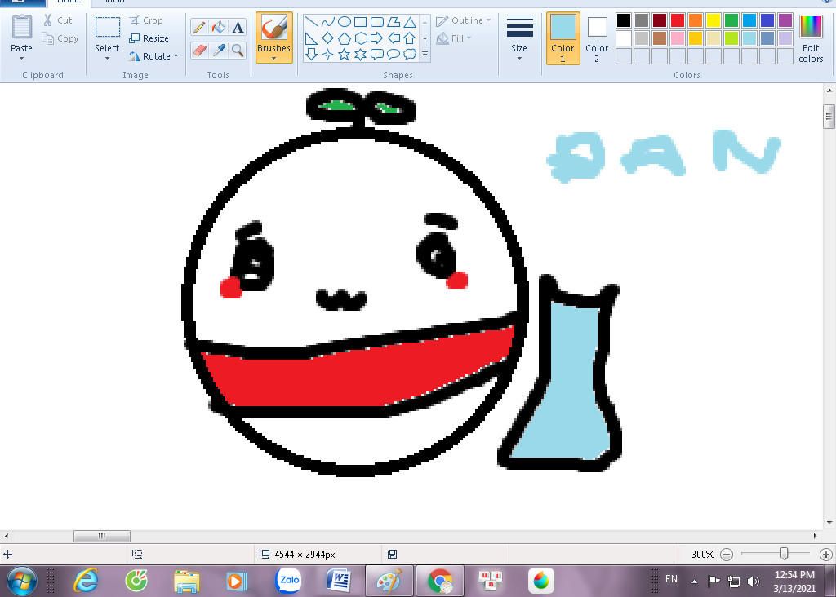Screen dimensions: 836x597
Task: Activate Color 1 selector
Action: (563, 38)
